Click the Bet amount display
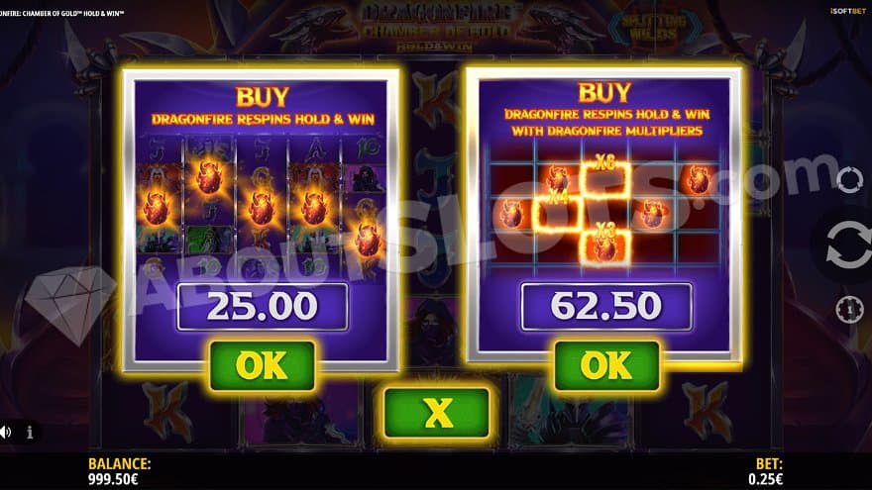Screen dimensions: 872x490 (x=766, y=479)
